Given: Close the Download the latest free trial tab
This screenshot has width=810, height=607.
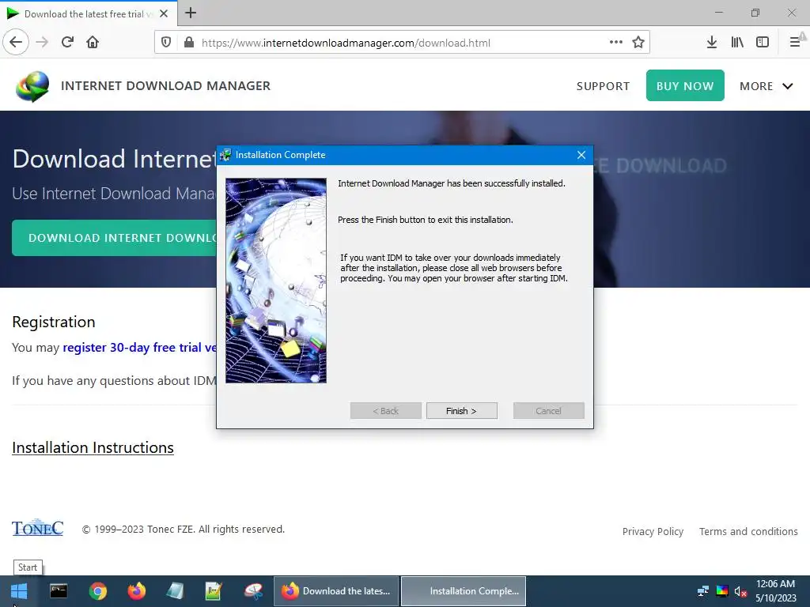Looking at the screenshot, I should coord(164,13).
